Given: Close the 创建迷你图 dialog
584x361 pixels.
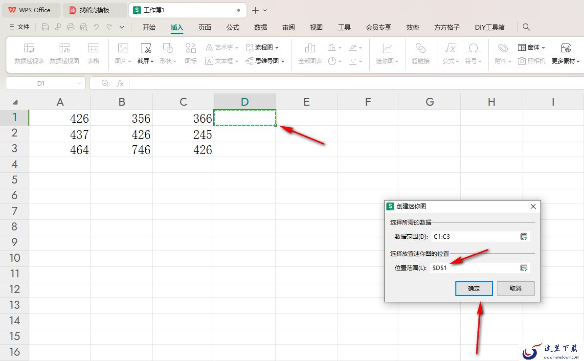Looking at the screenshot, I should pyautogui.click(x=533, y=206).
